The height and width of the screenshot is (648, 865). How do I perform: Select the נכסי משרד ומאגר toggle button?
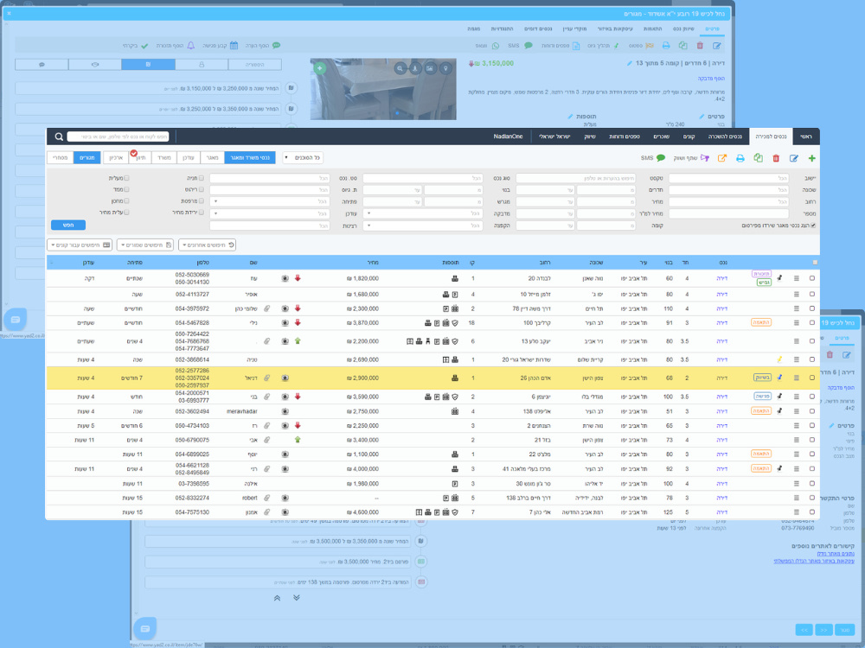coord(250,158)
